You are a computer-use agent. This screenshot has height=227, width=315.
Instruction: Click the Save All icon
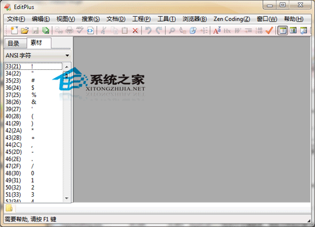coord(46,30)
